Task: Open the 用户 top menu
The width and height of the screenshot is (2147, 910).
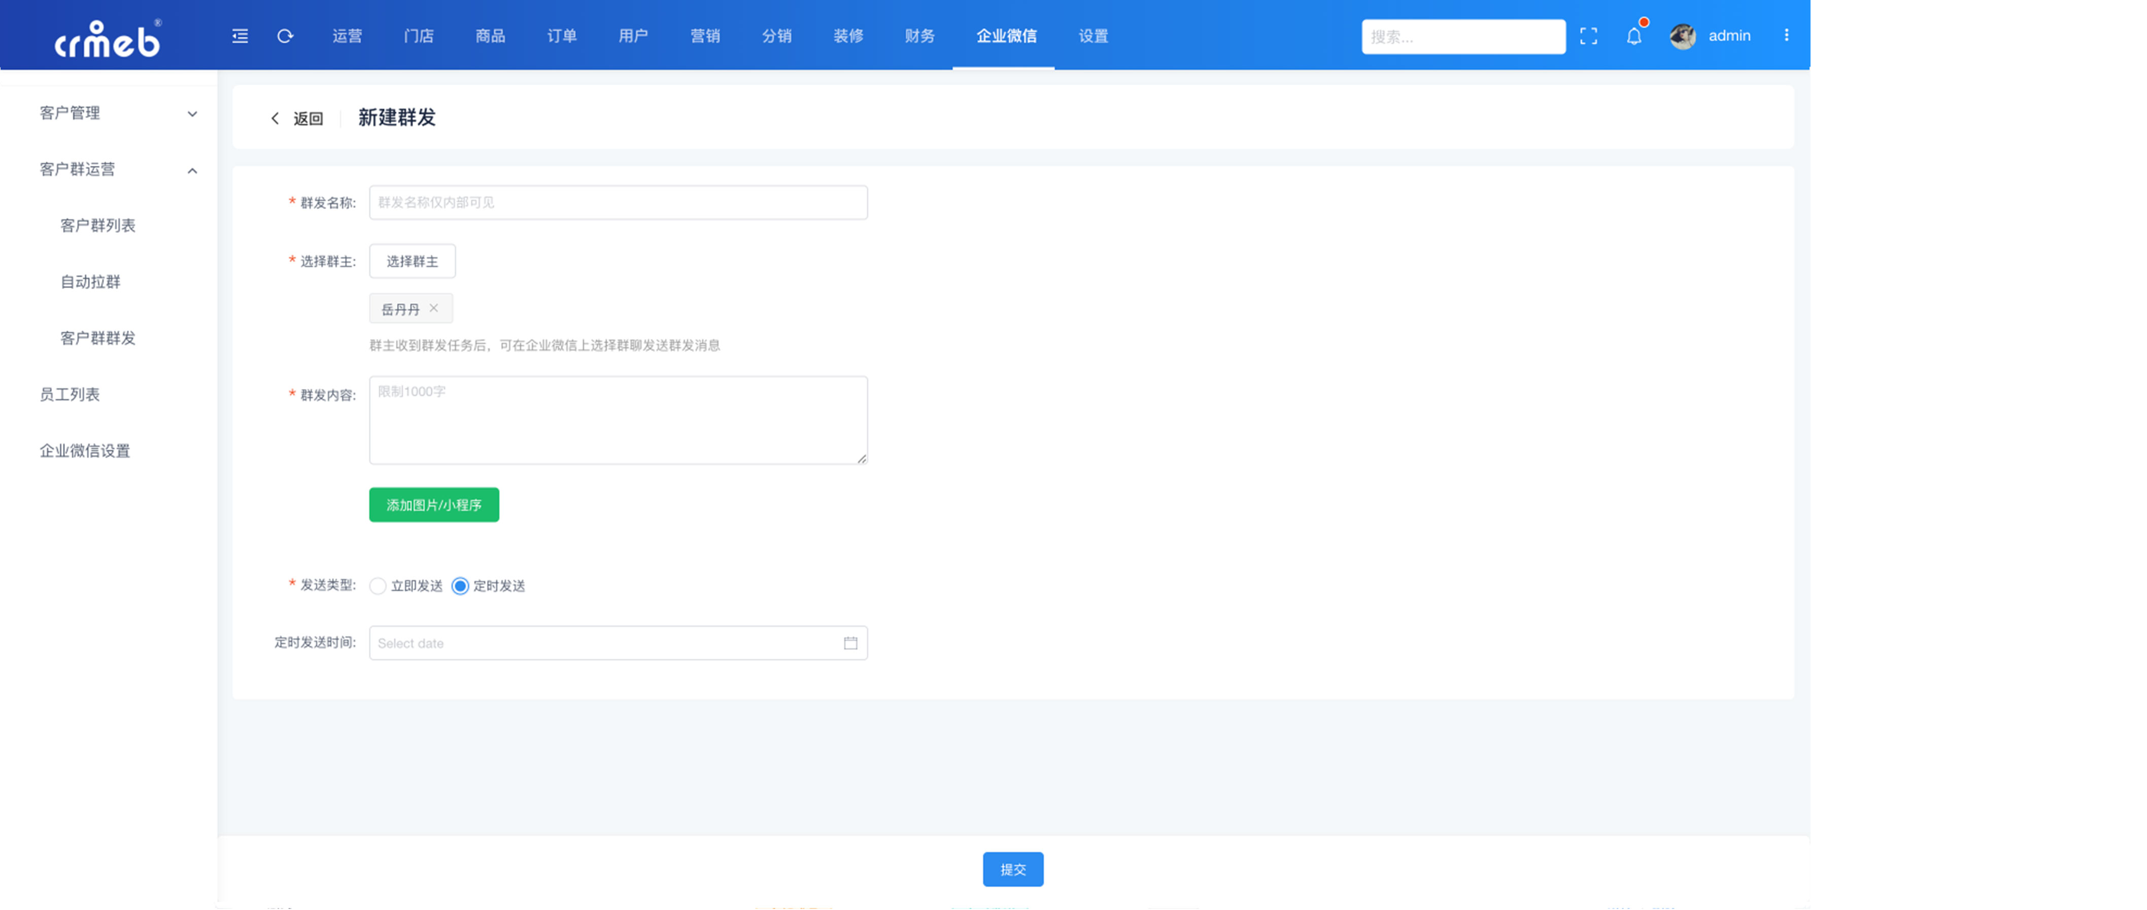Action: [633, 36]
